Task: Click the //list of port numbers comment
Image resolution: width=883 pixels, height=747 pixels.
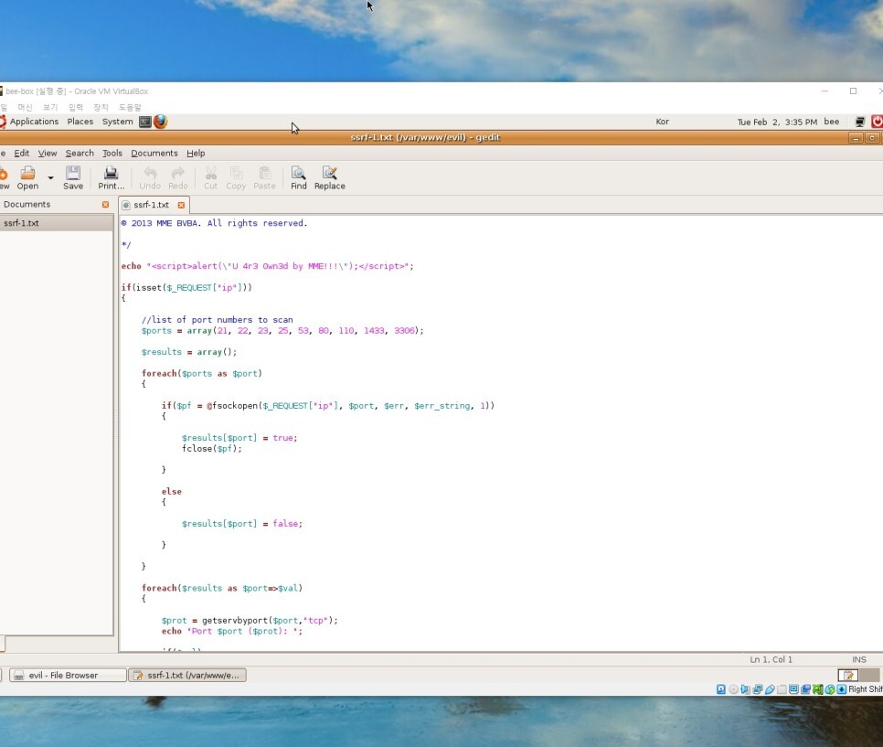Action: (x=217, y=319)
